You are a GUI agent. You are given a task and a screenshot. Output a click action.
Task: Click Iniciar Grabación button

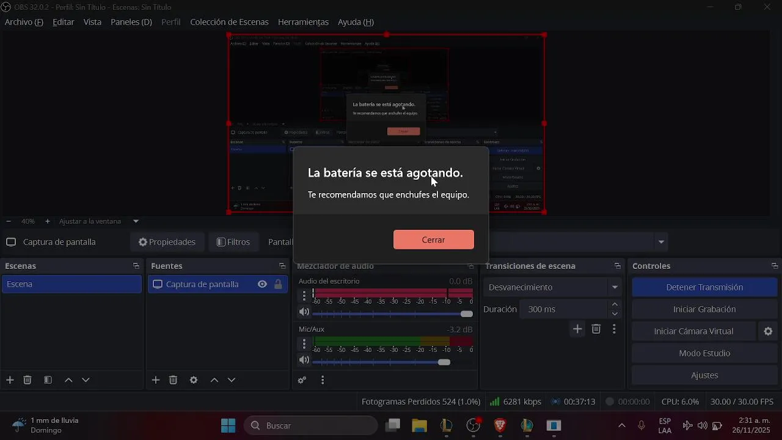(x=704, y=309)
